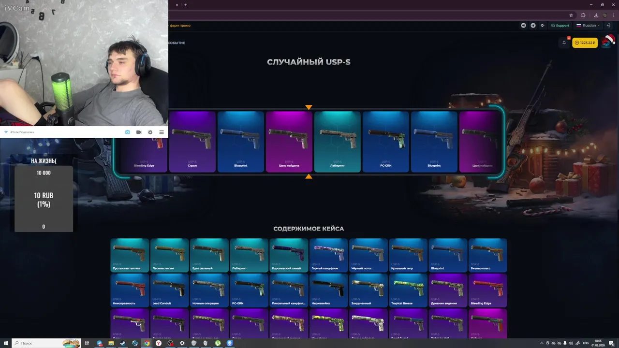Select the Горный камуфляж skin card

pos(329,255)
